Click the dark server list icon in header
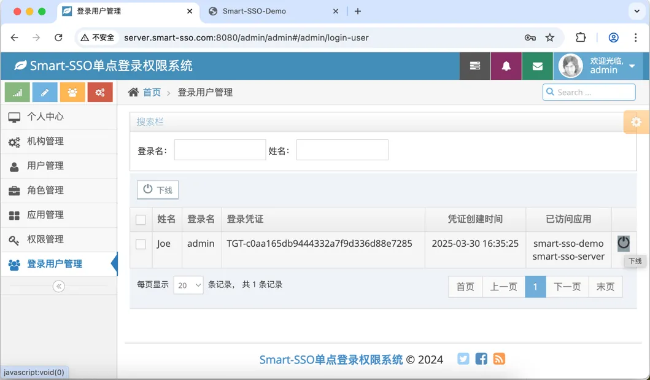This screenshot has width=650, height=380. [474, 66]
